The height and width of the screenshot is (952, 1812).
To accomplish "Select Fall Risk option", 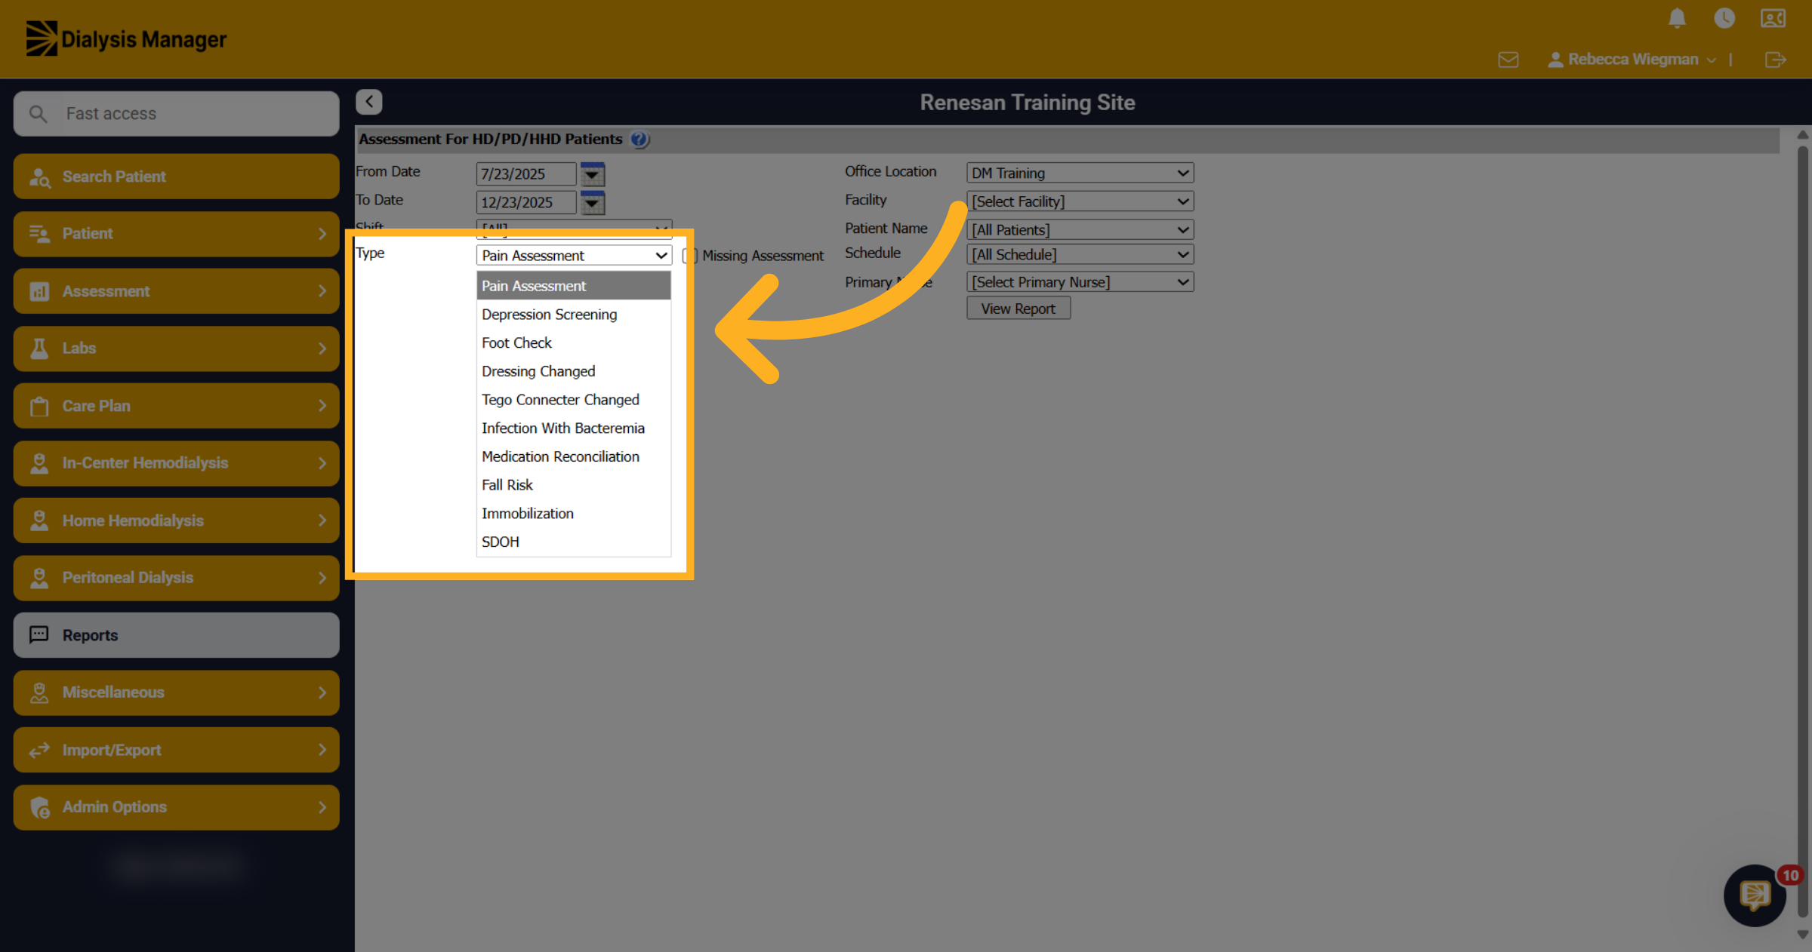I will coord(574,485).
